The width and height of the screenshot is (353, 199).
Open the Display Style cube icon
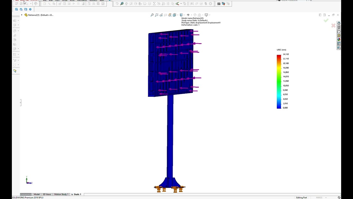point(181,15)
